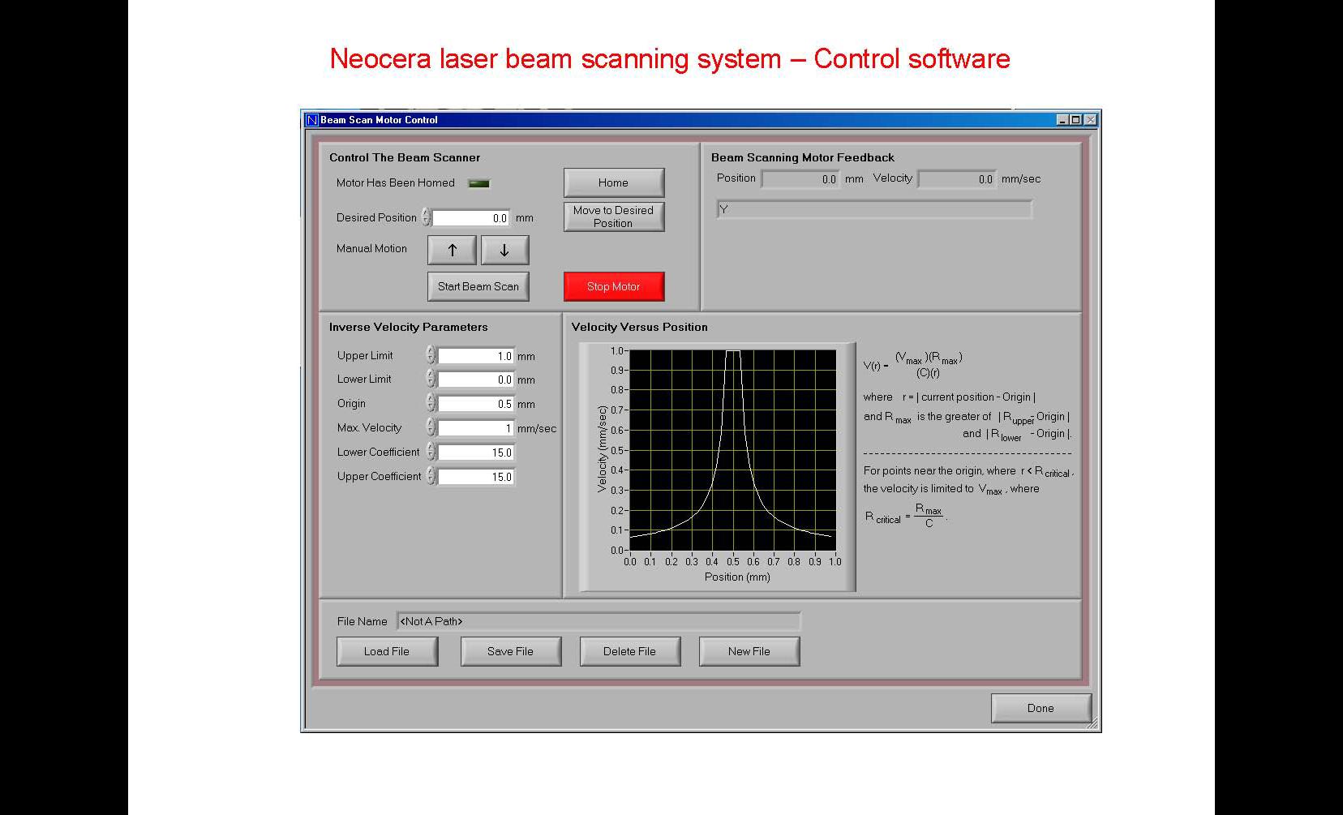
Task: Select the Desired Position input field
Action: coord(471,217)
